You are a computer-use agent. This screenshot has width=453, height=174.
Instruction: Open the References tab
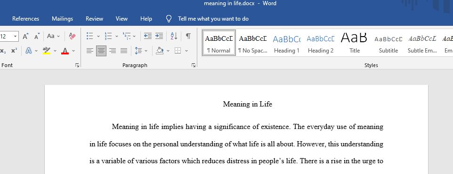tap(26, 19)
